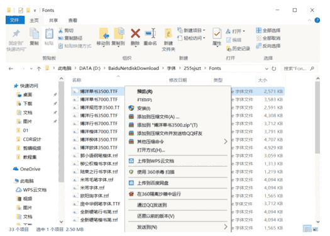The height and width of the screenshot is (236, 330).
Task: Expand the Send to(N) submenu
Action: pos(178,227)
